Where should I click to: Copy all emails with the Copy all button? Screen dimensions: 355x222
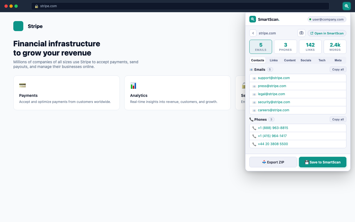pos(338,69)
